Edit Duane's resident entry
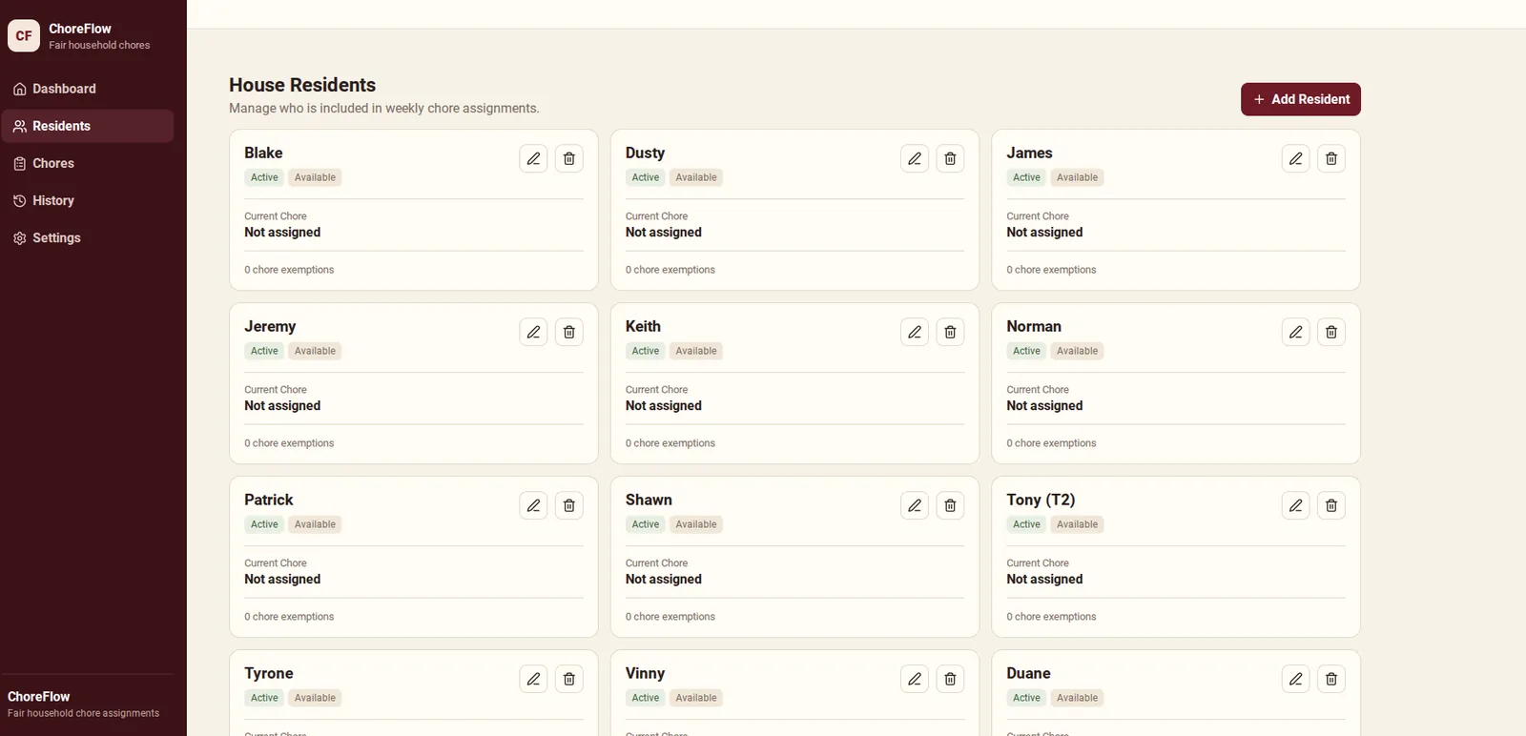Viewport: 1526px width, 736px height. point(1295,679)
